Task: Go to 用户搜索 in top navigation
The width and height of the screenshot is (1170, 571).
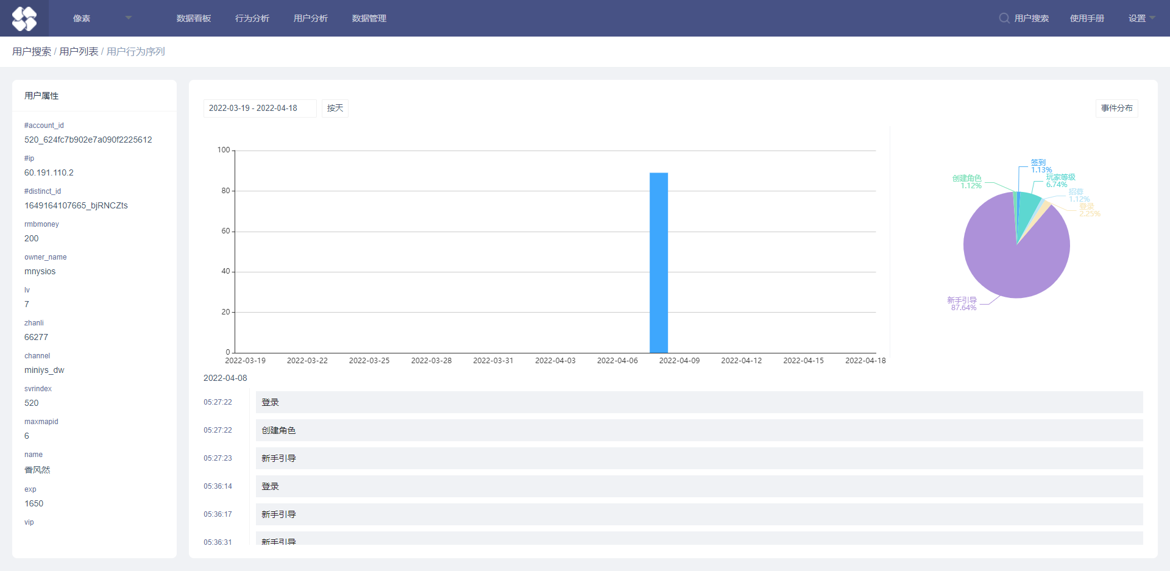Action: pyautogui.click(x=1032, y=18)
